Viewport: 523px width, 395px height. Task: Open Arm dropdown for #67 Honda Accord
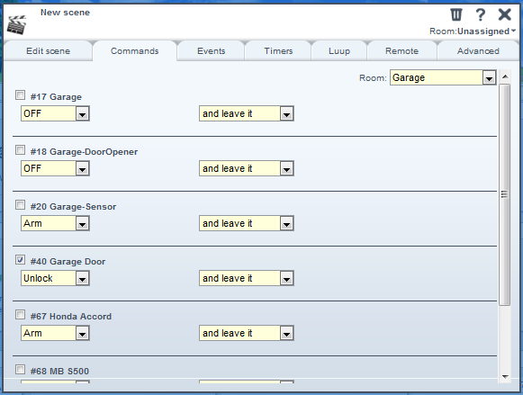point(55,333)
